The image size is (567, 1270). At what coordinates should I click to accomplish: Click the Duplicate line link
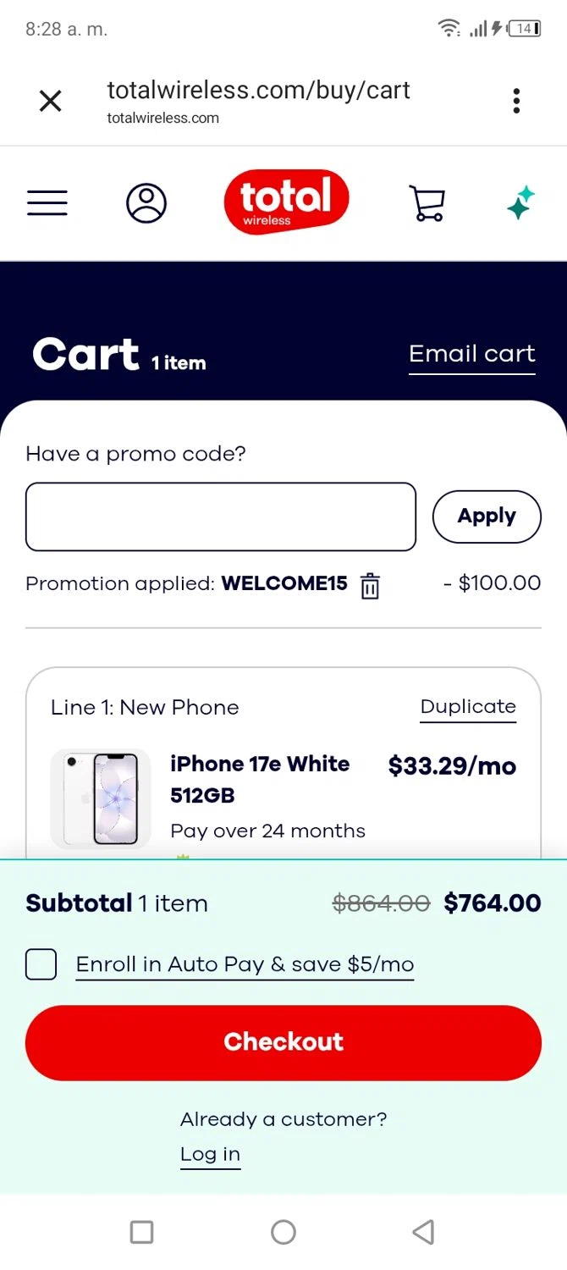pos(468,707)
